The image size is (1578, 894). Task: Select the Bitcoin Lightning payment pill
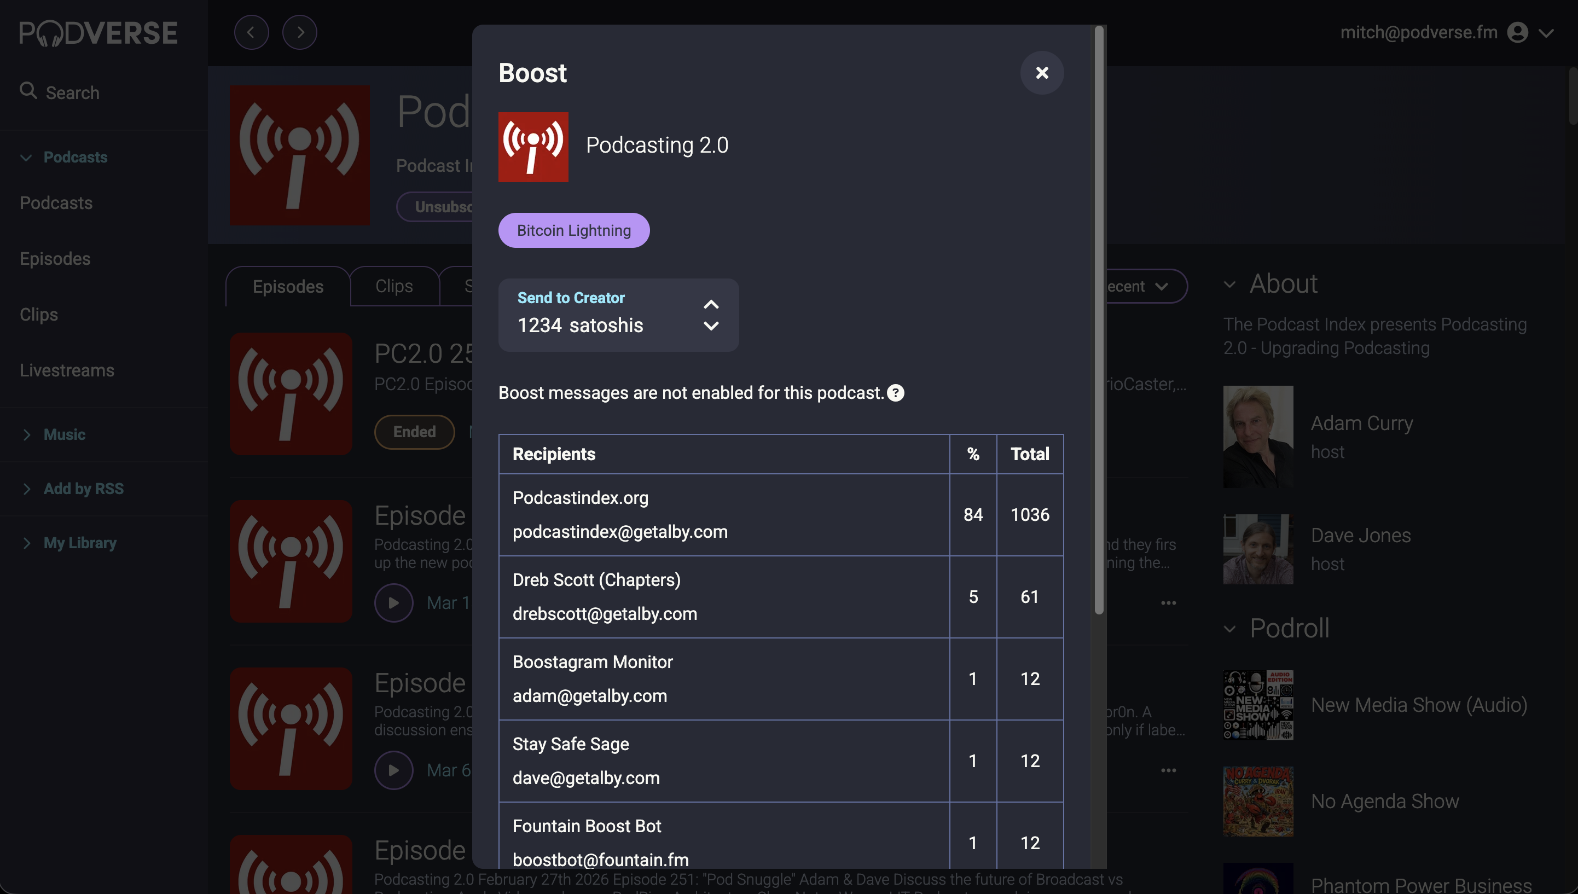pyautogui.click(x=573, y=230)
